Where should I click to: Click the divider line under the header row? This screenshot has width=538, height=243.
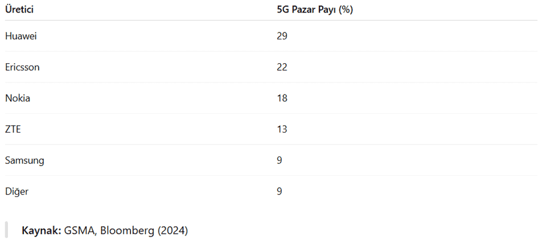click(269, 20)
